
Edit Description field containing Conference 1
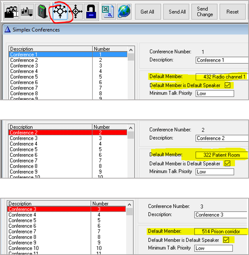pyautogui.click(x=222, y=60)
